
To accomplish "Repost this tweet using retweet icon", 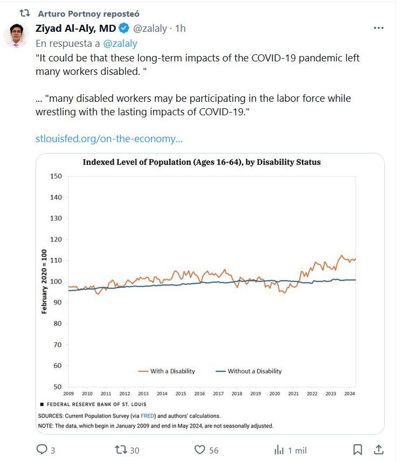I will [122, 449].
